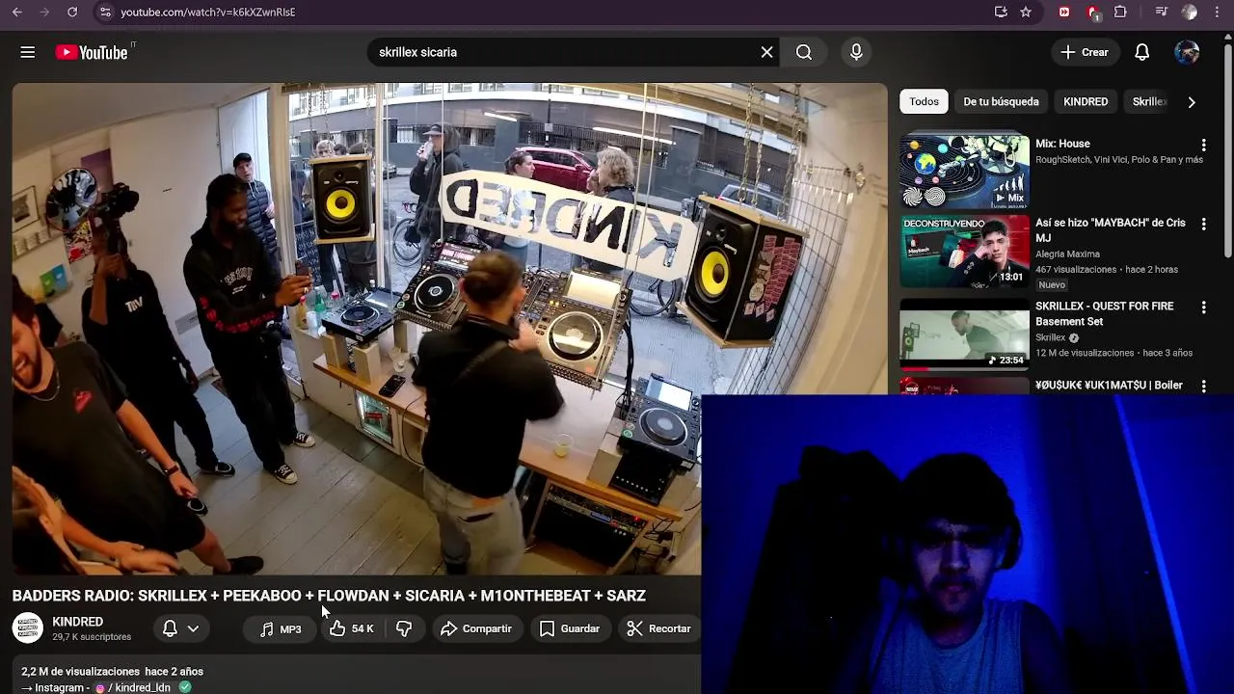
Task: Open the media control playlist icon
Action: point(1162,12)
